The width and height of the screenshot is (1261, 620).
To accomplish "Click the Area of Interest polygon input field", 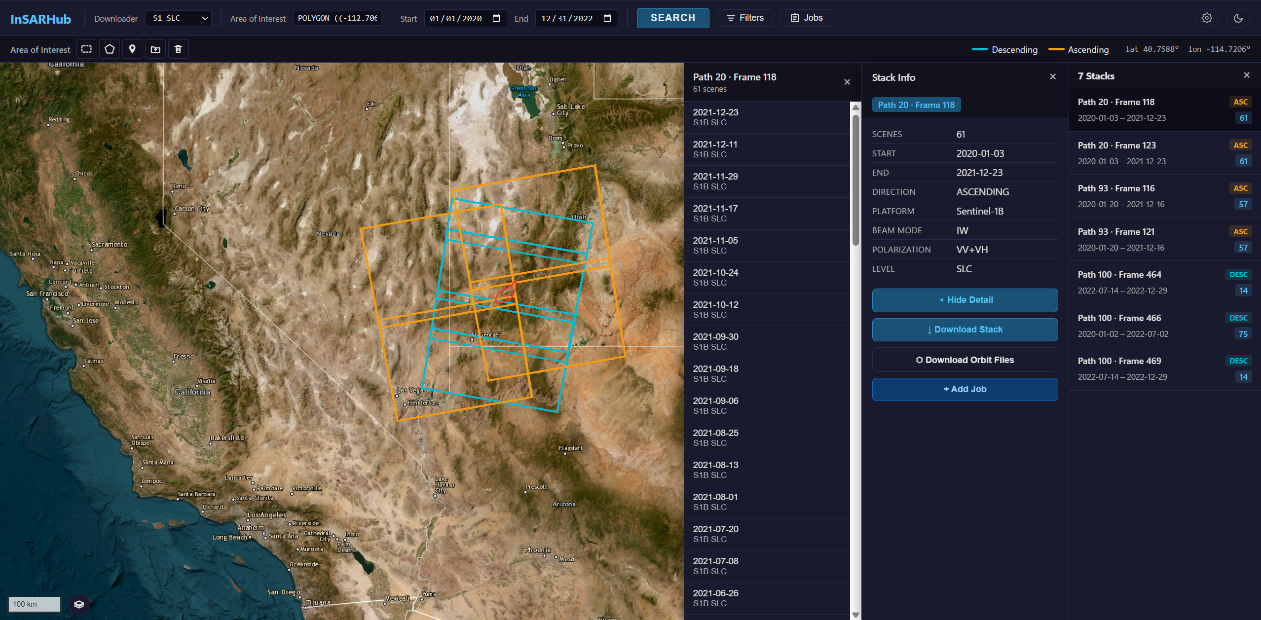I will pos(337,18).
